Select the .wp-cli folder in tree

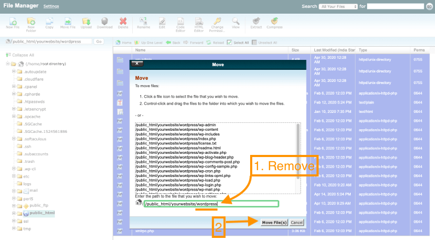(x=29, y=169)
